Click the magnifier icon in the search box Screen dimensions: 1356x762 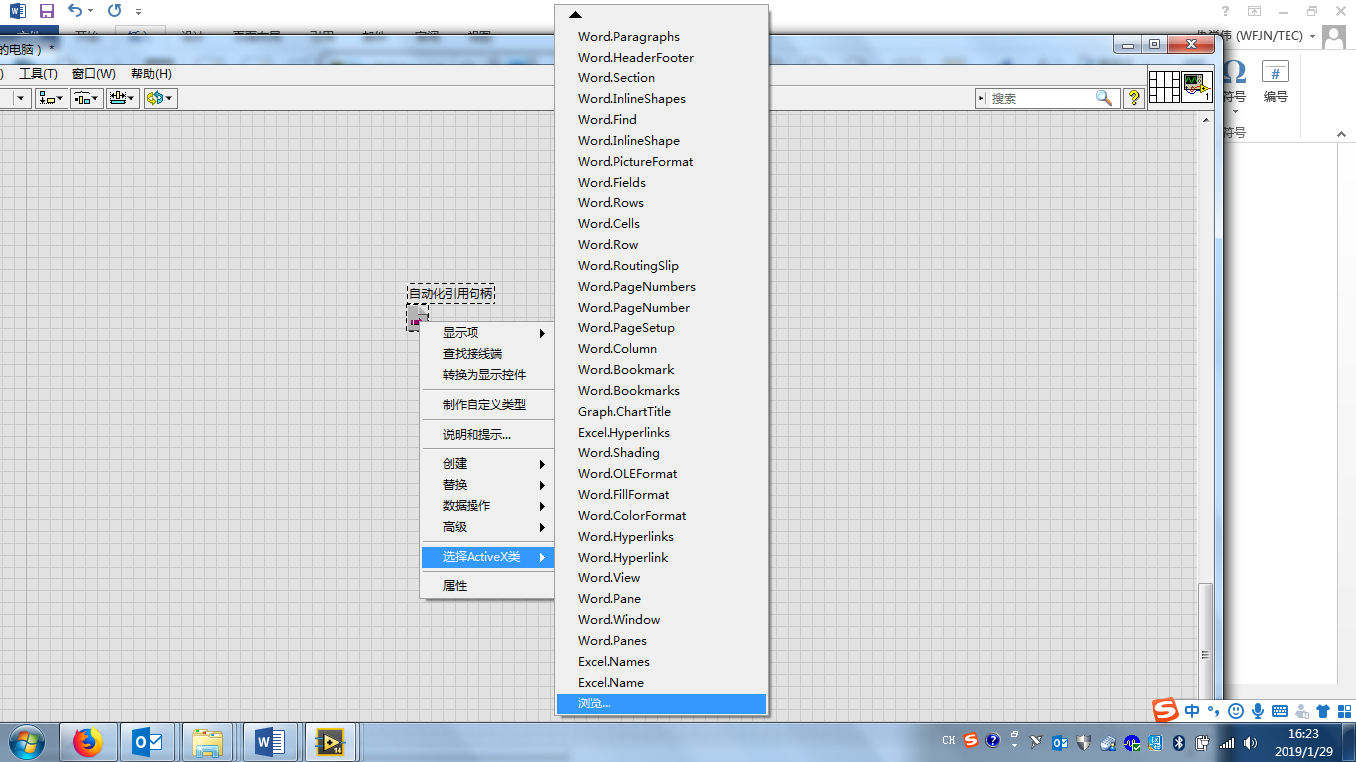tap(1104, 98)
